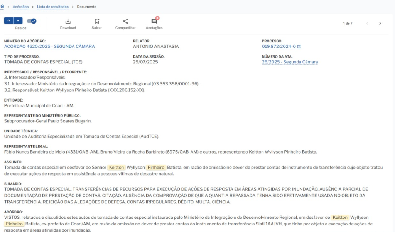Click the "1 de 7" page counter
Image resolution: width=395 pixels, height=232 pixels.
click(x=348, y=24)
